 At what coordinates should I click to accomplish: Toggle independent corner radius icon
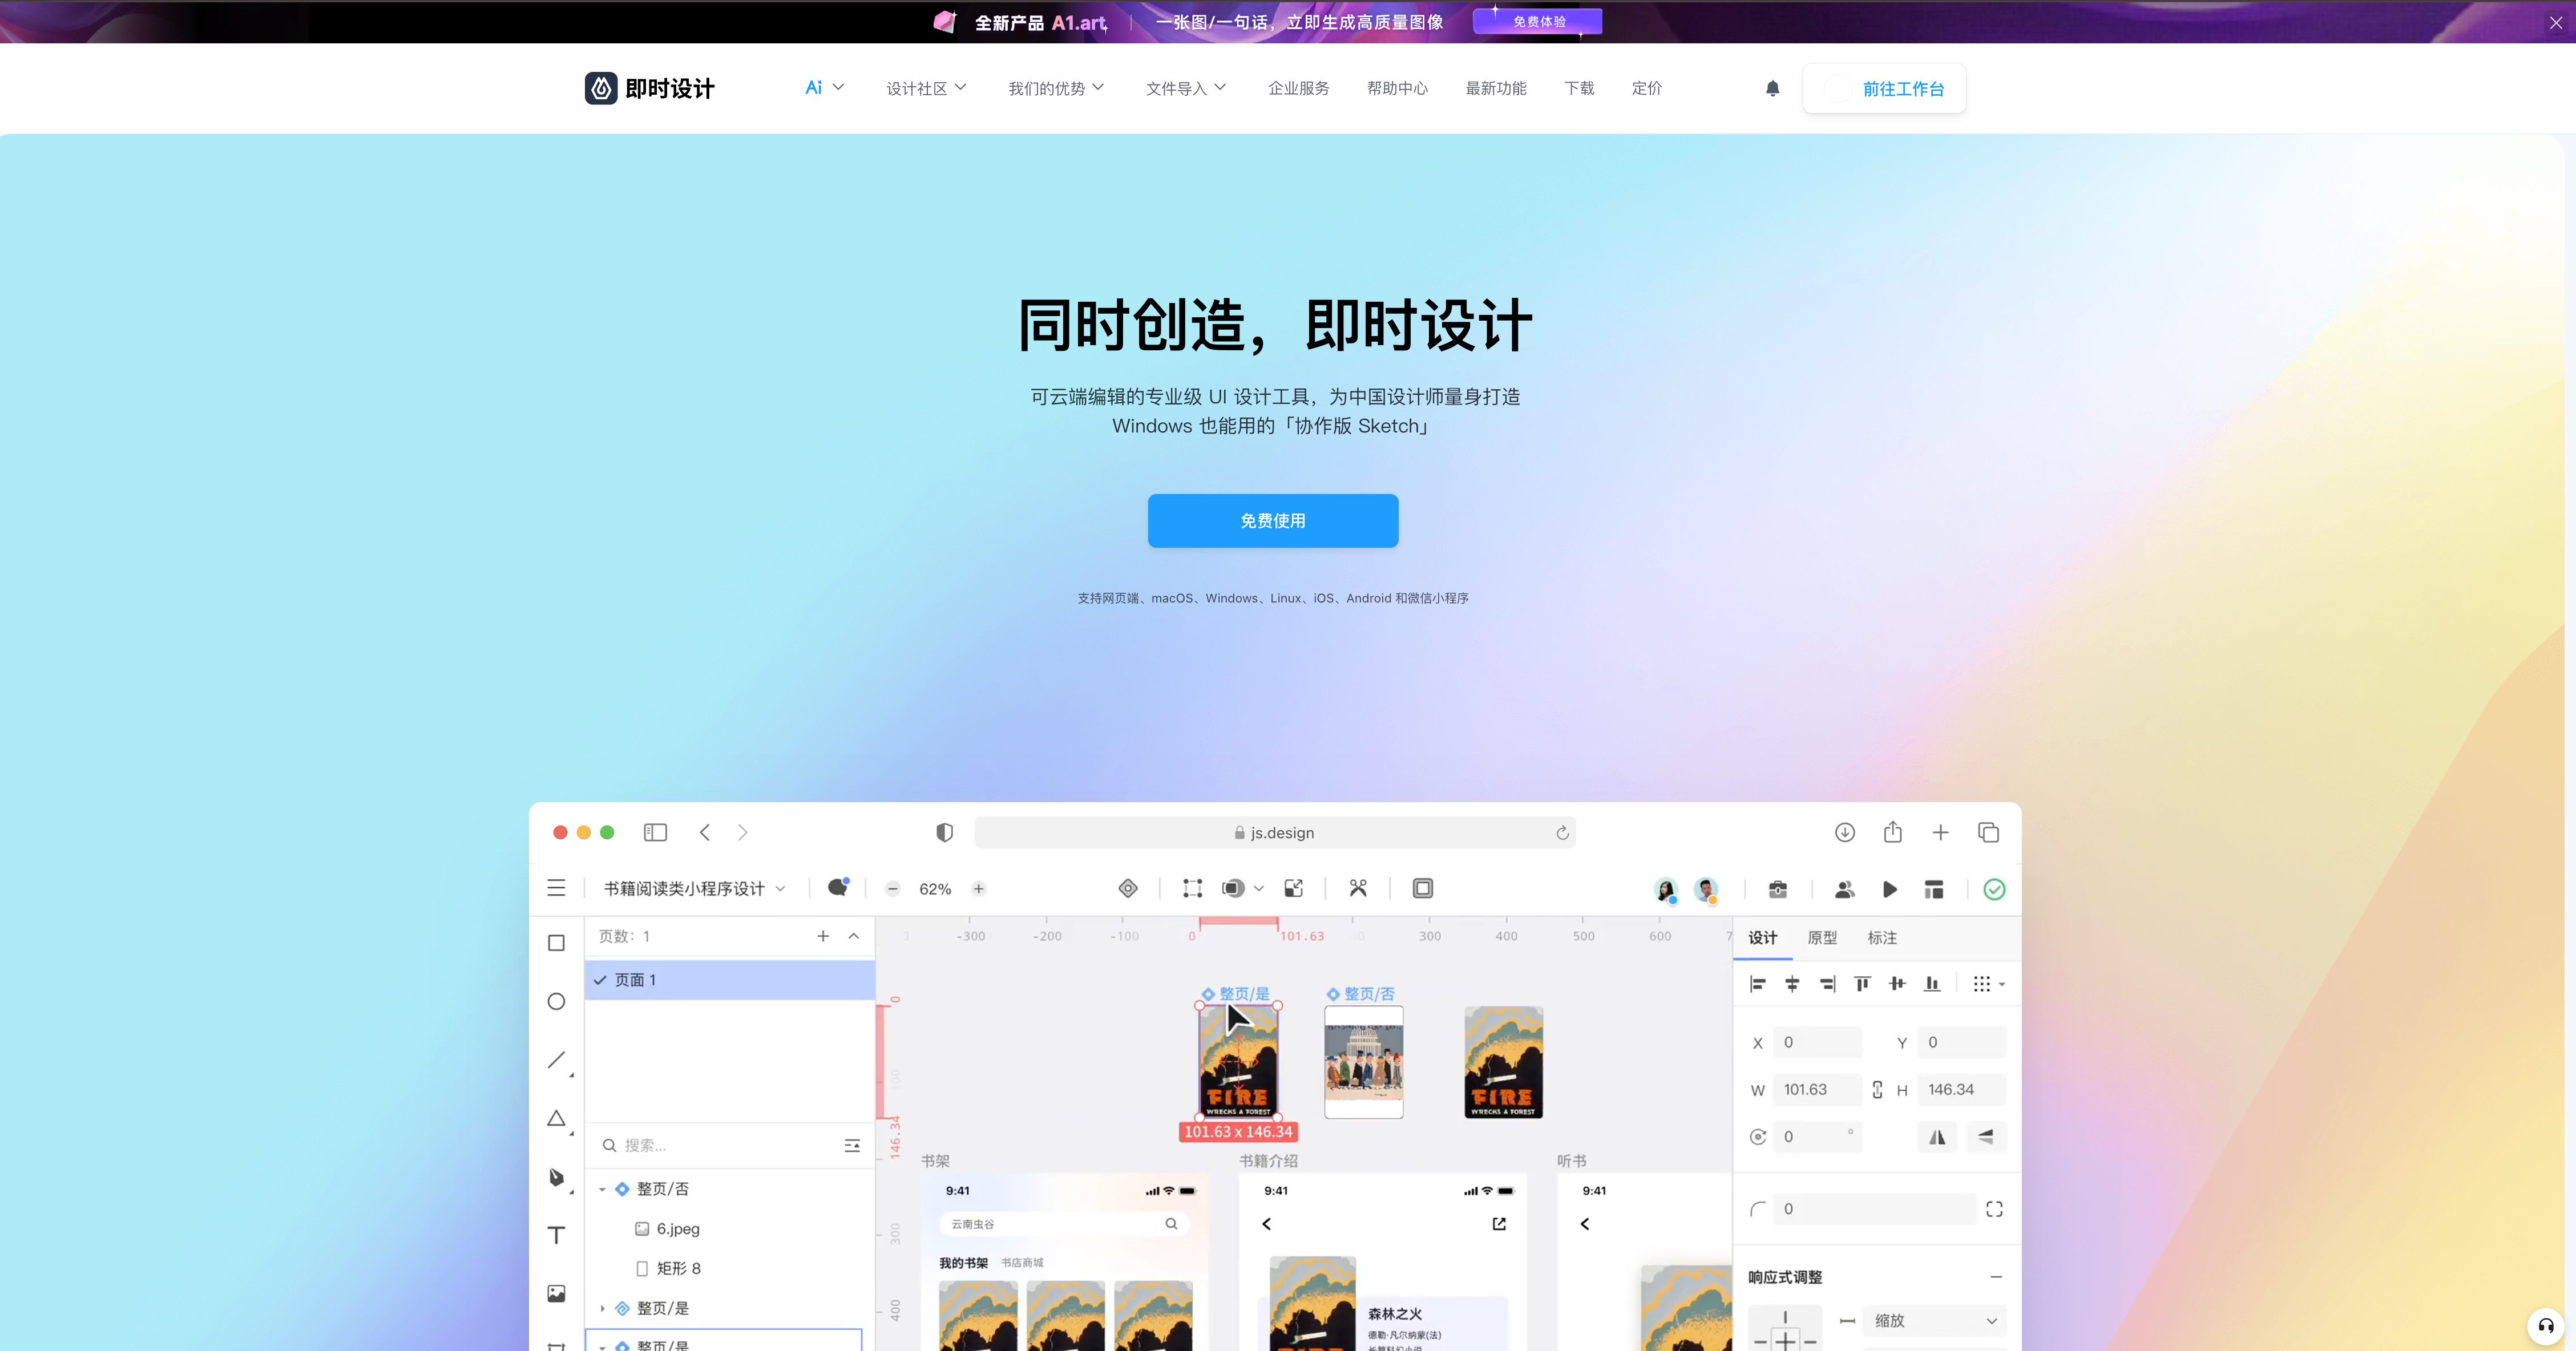point(1994,1209)
